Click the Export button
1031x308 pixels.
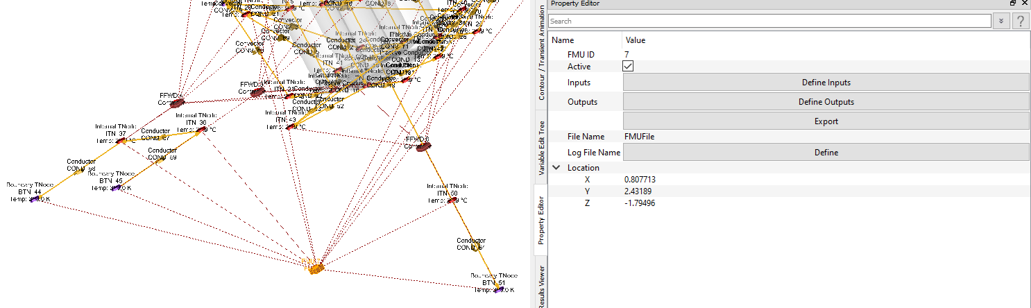tap(826, 121)
